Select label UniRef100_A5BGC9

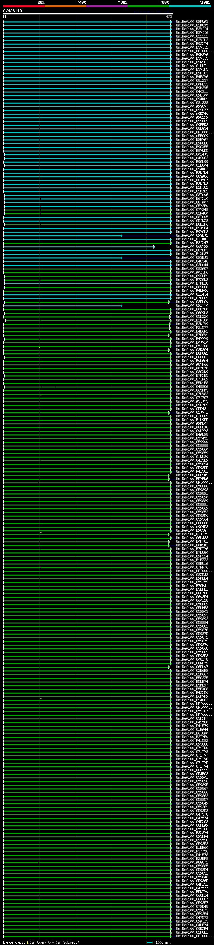[x=192, y=136]
